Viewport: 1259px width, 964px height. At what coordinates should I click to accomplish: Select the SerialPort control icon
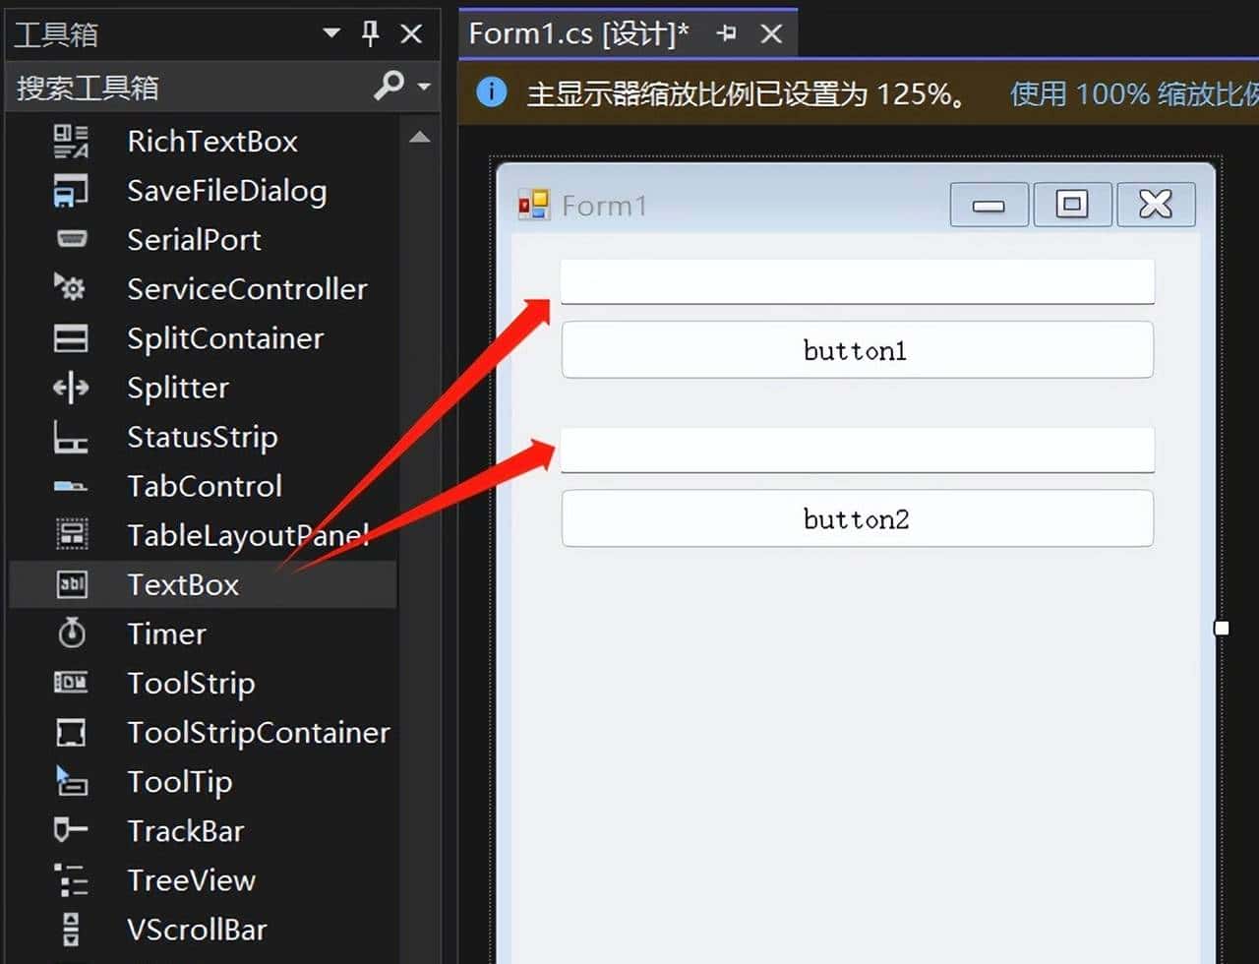(71, 239)
